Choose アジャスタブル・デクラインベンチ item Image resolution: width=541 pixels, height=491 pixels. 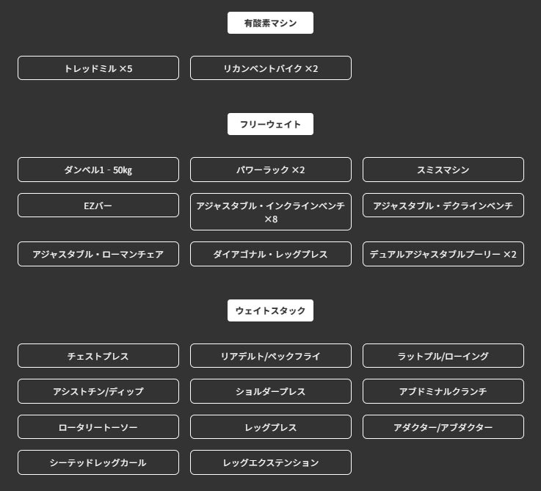[443, 206]
